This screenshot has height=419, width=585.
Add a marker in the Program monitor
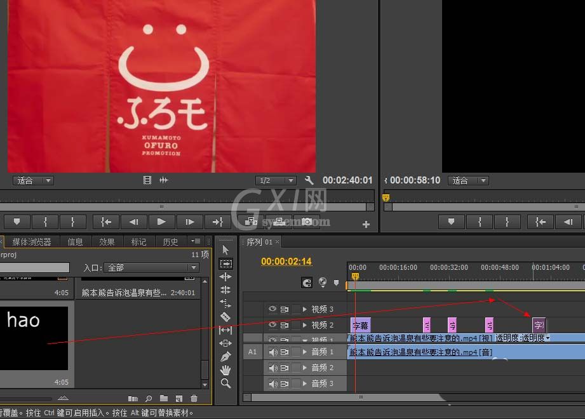click(x=452, y=222)
